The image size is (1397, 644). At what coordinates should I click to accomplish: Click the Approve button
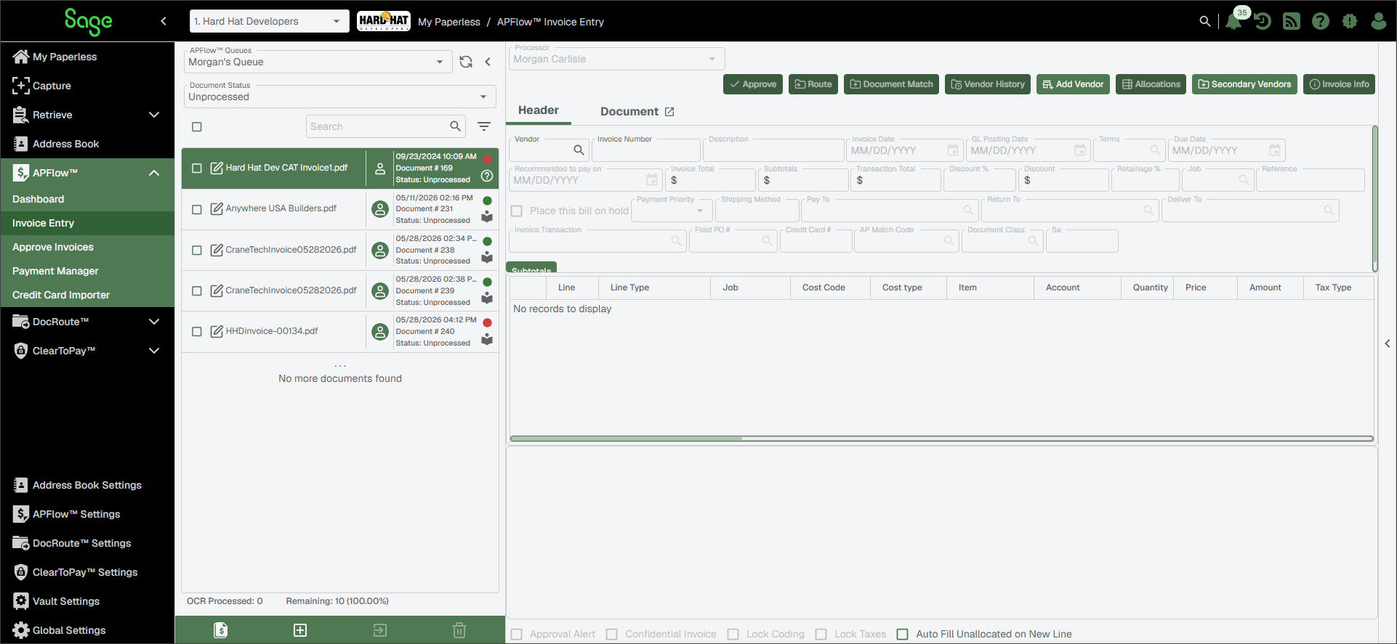point(753,84)
